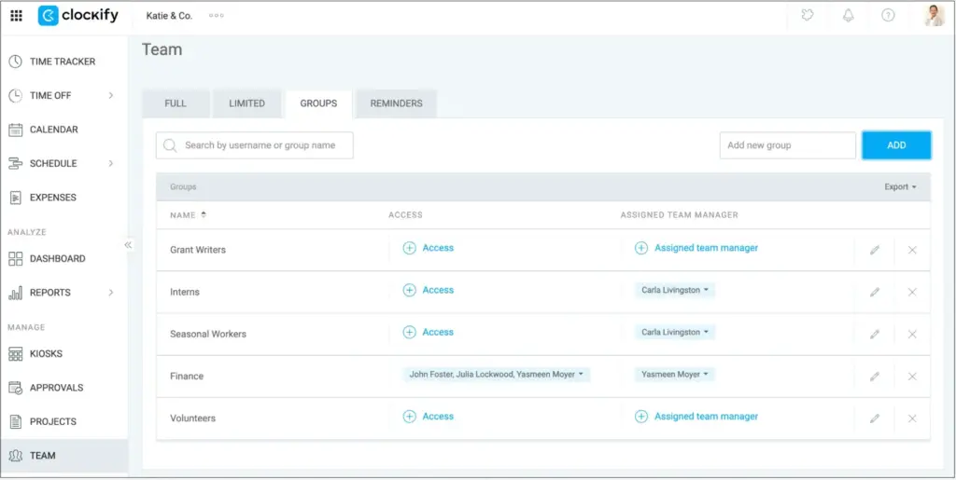Open Team in sidebar
The image size is (956, 480).
point(64,456)
